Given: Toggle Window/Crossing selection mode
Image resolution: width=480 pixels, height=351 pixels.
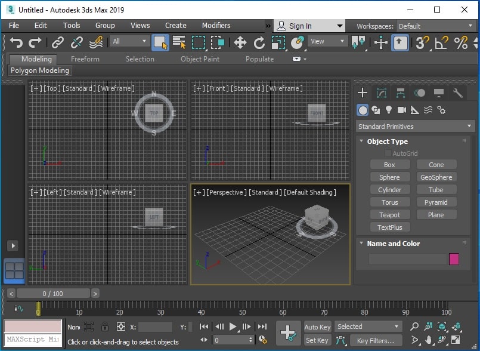Looking at the screenshot, I should coord(218,42).
